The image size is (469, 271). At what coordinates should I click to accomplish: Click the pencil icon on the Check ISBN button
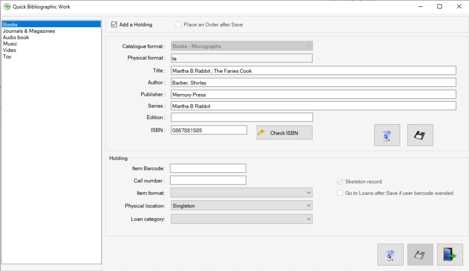(x=262, y=132)
